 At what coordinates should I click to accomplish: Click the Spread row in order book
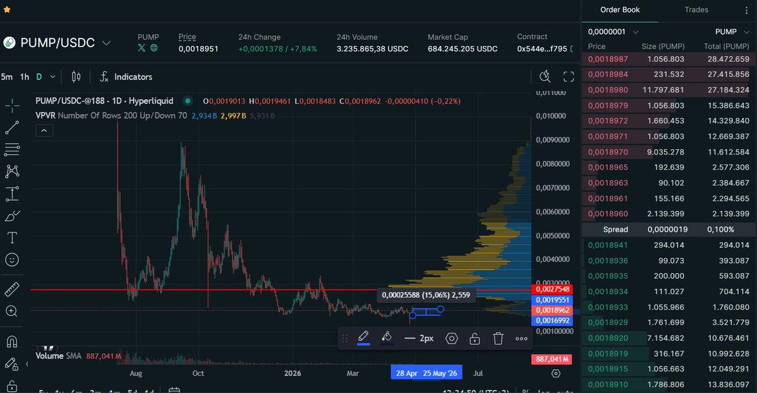[669, 229]
